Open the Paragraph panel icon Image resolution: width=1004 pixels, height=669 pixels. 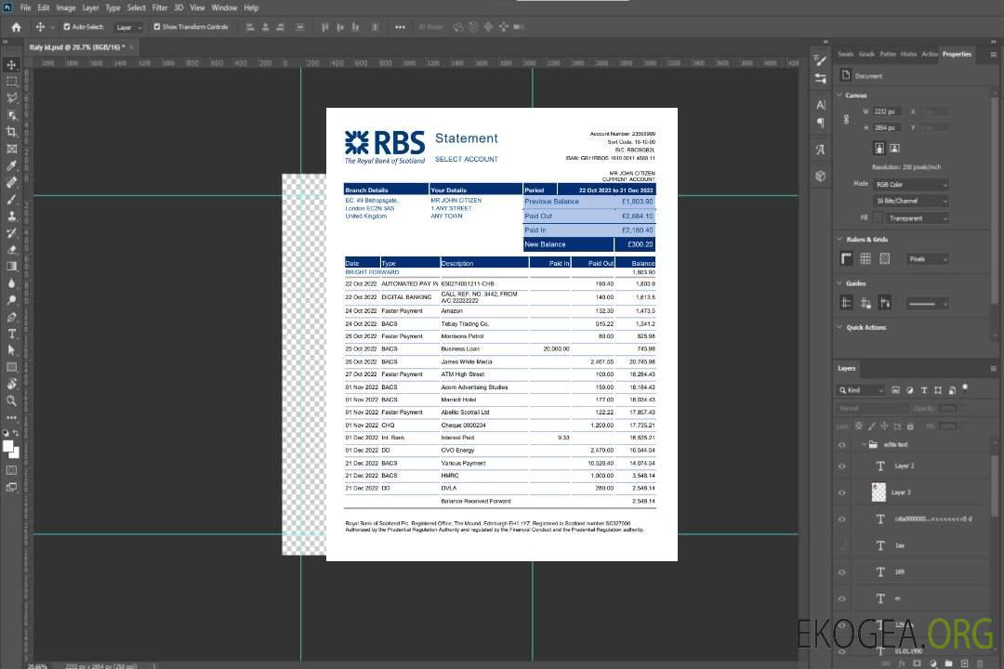click(x=821, y=123)
